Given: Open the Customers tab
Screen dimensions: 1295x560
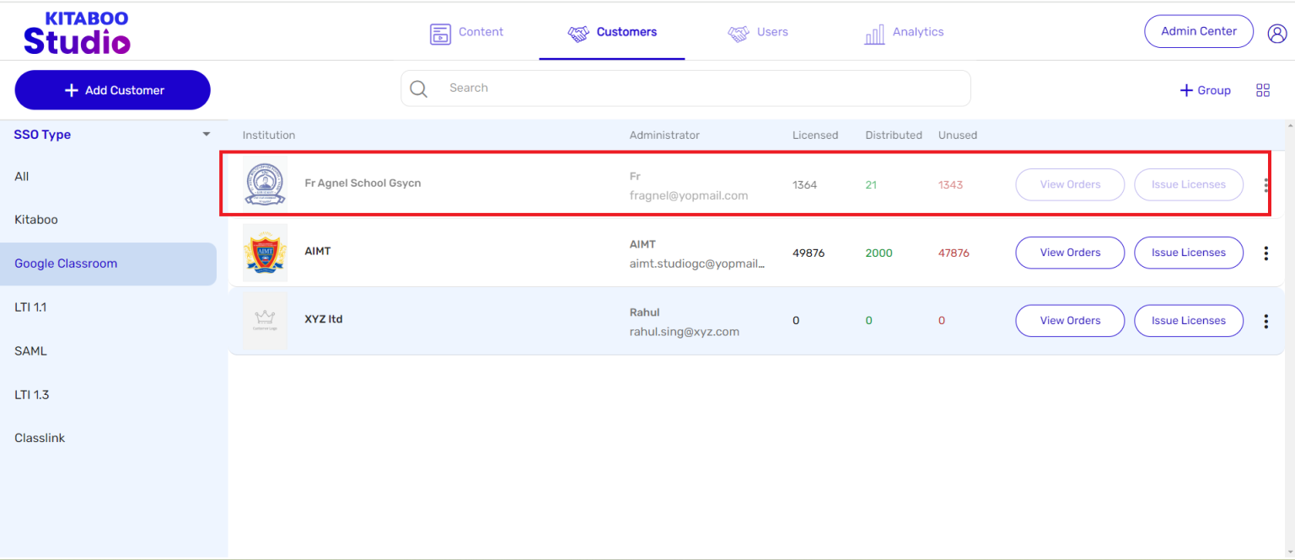Looking at the screenshot, I should 612,33.
